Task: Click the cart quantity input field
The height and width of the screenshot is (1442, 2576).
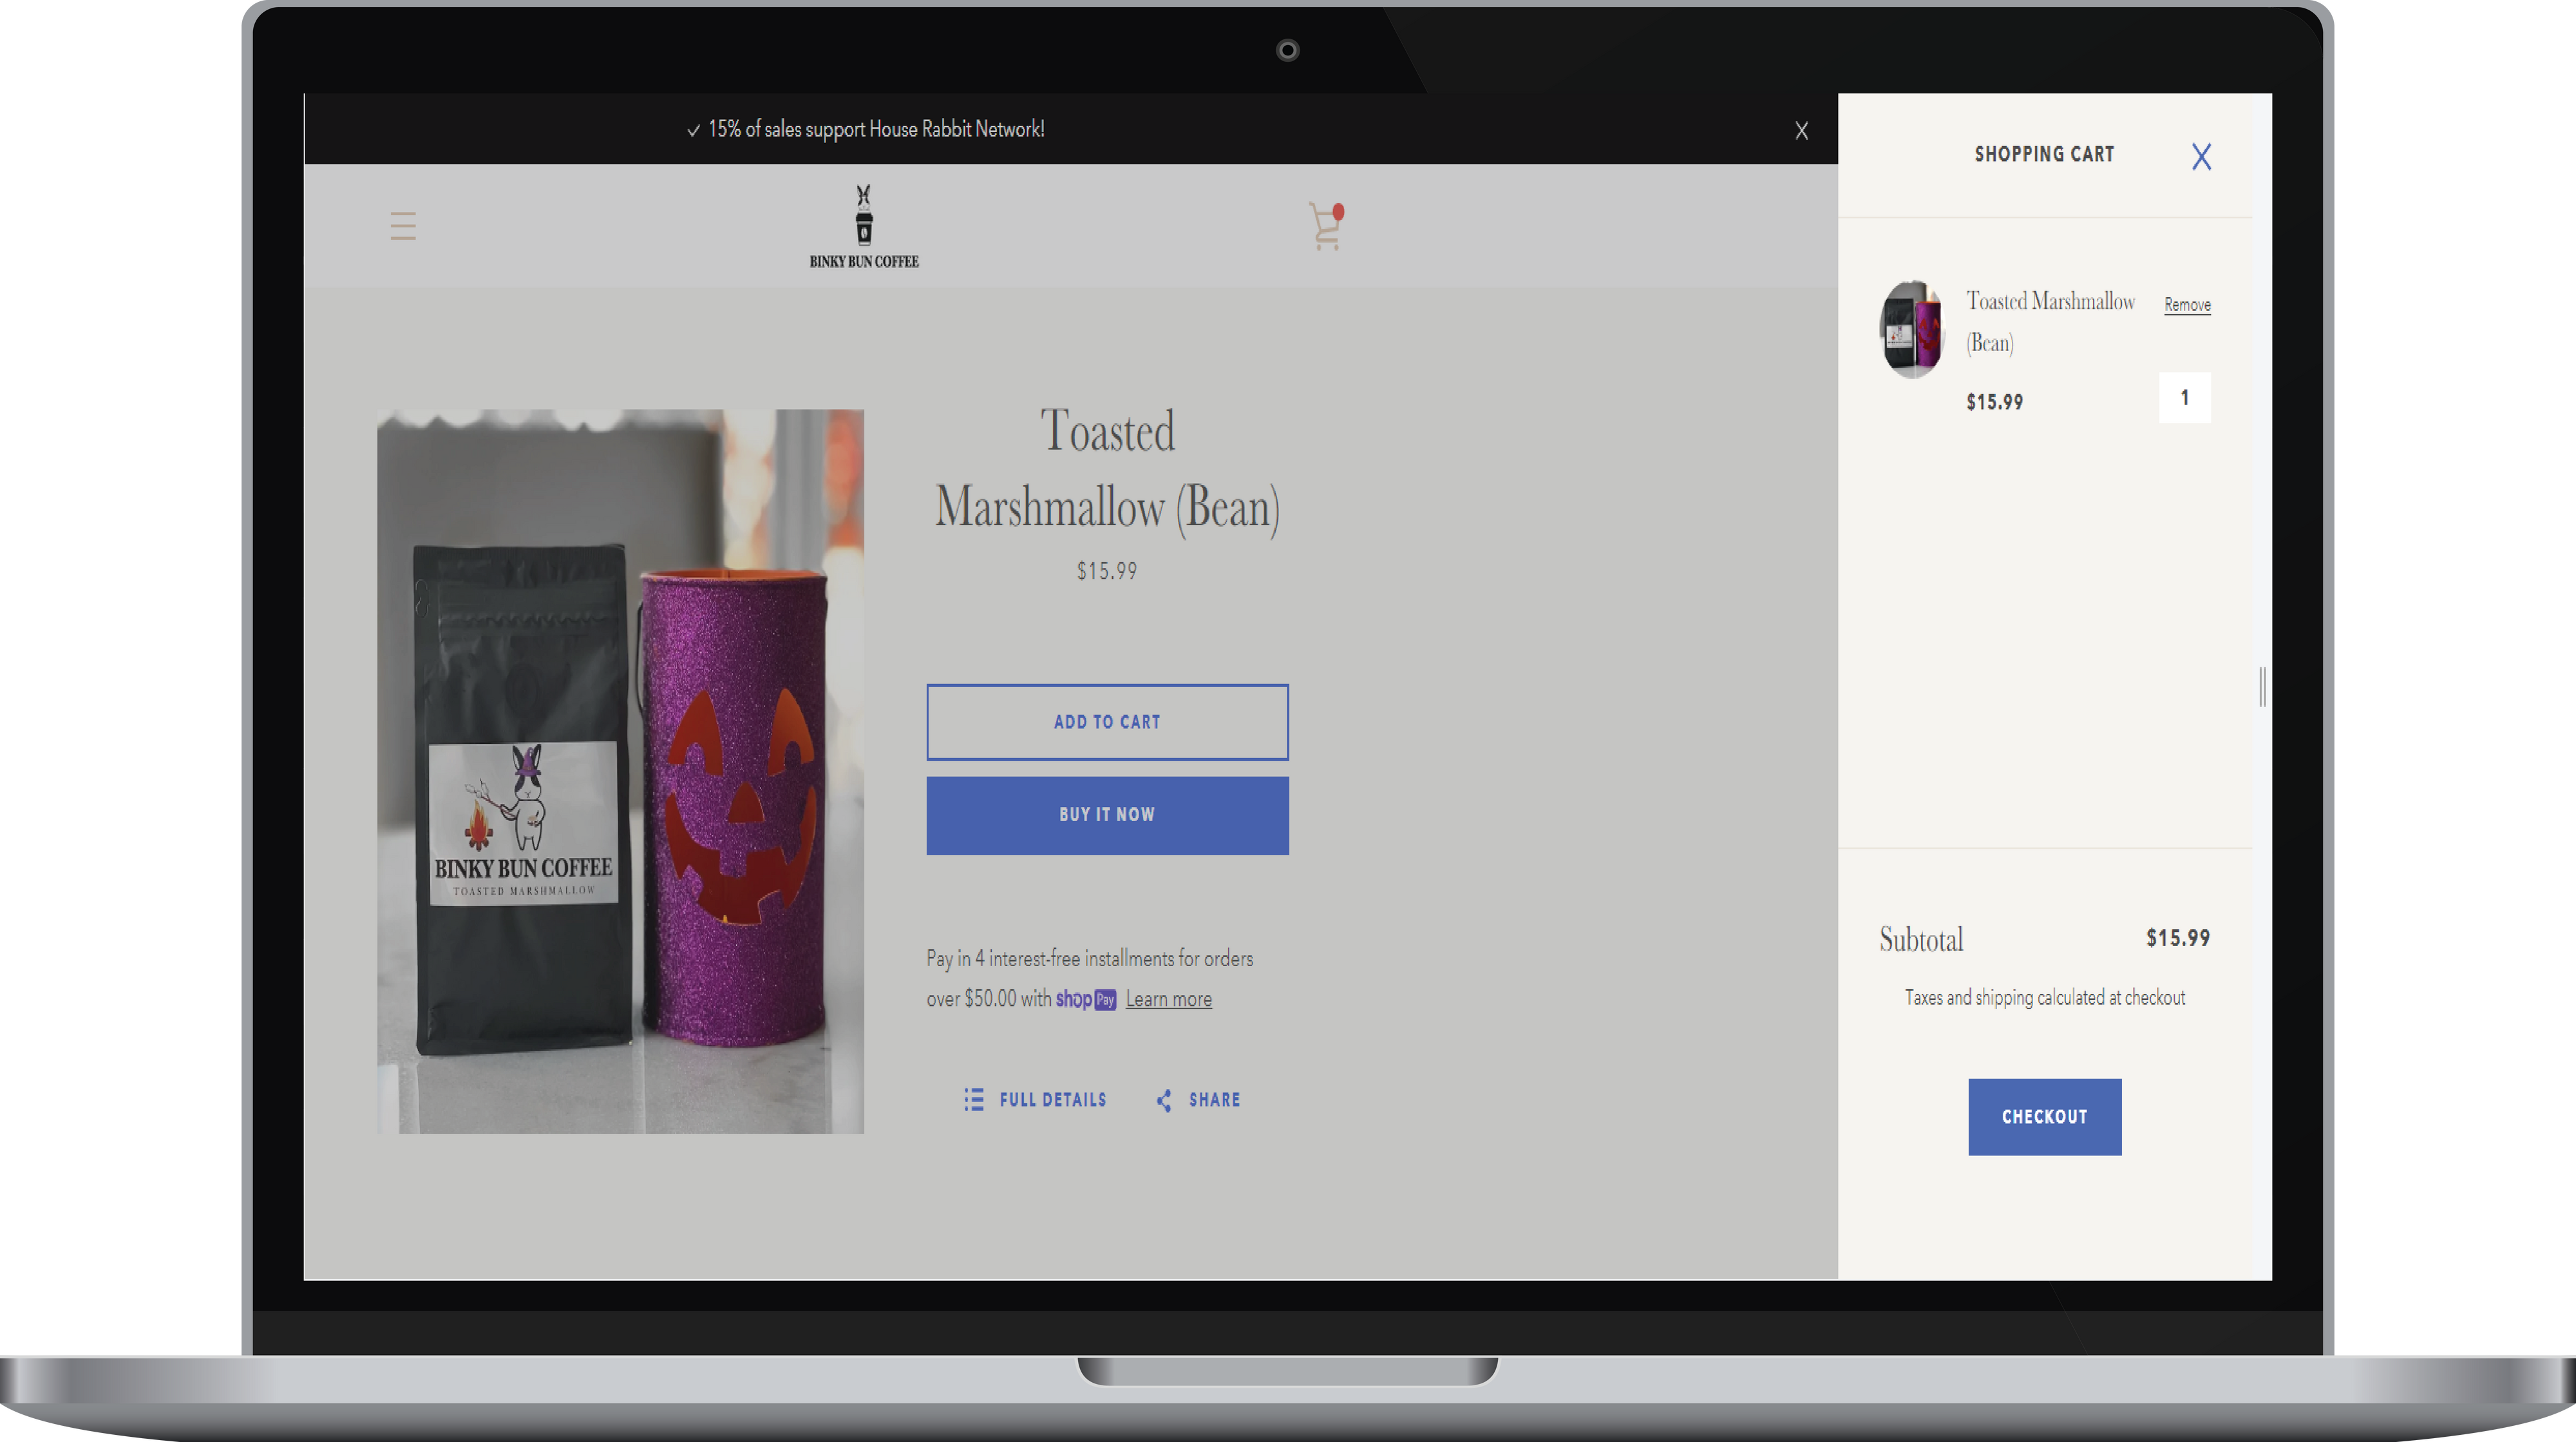Action: coord(2184,398)
